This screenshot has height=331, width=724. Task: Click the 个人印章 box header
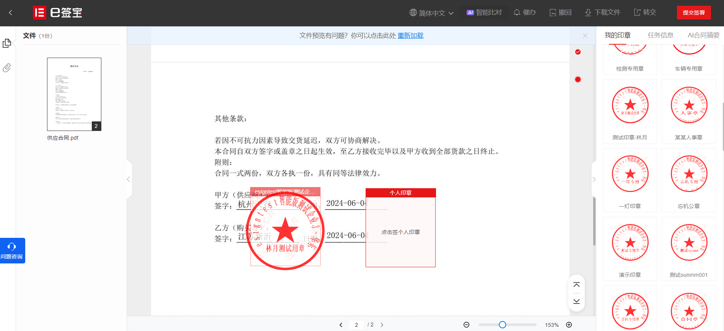pos(400,193)
